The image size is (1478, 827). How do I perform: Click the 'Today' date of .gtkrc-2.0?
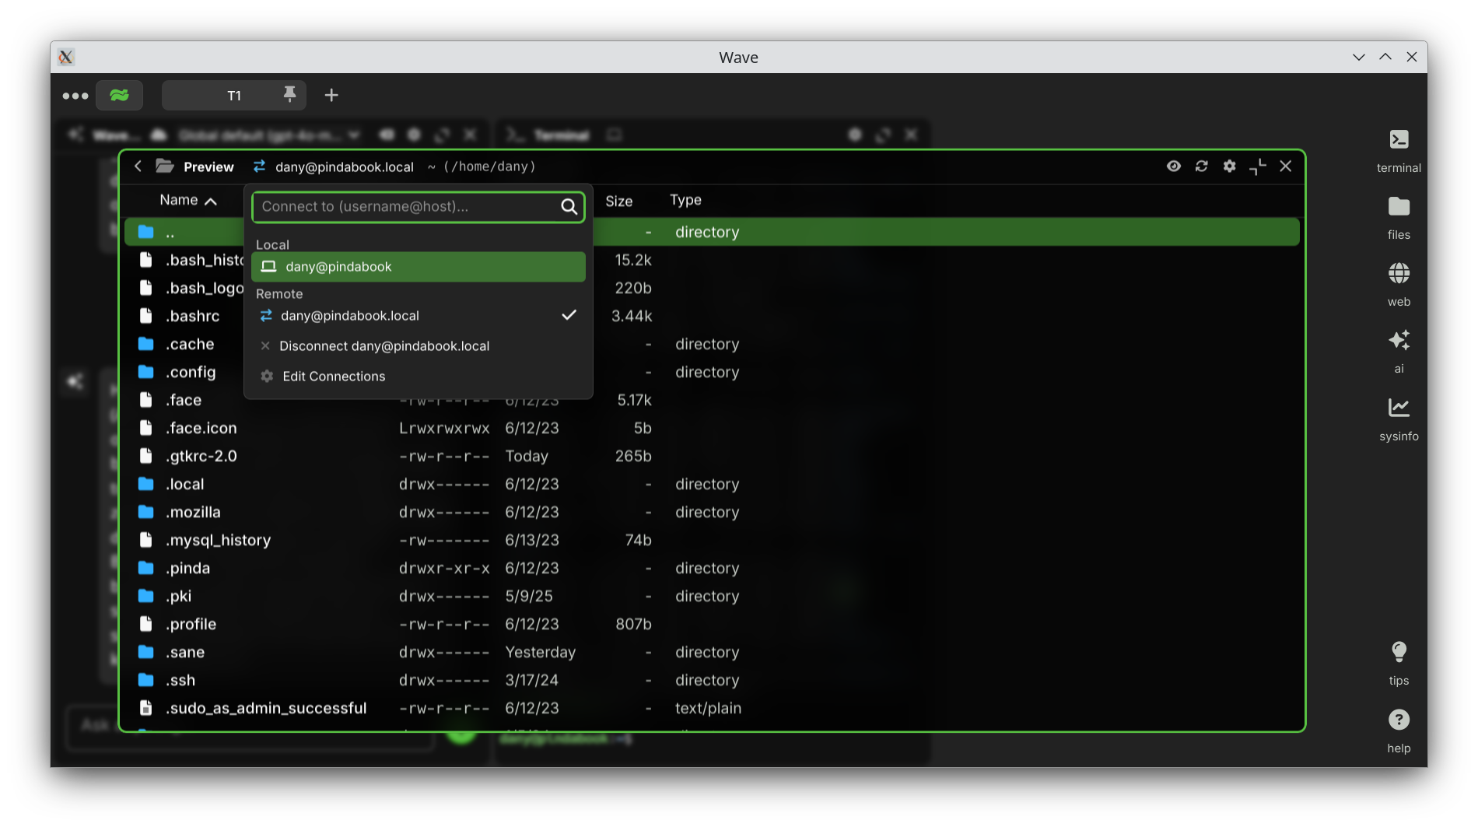527,456
